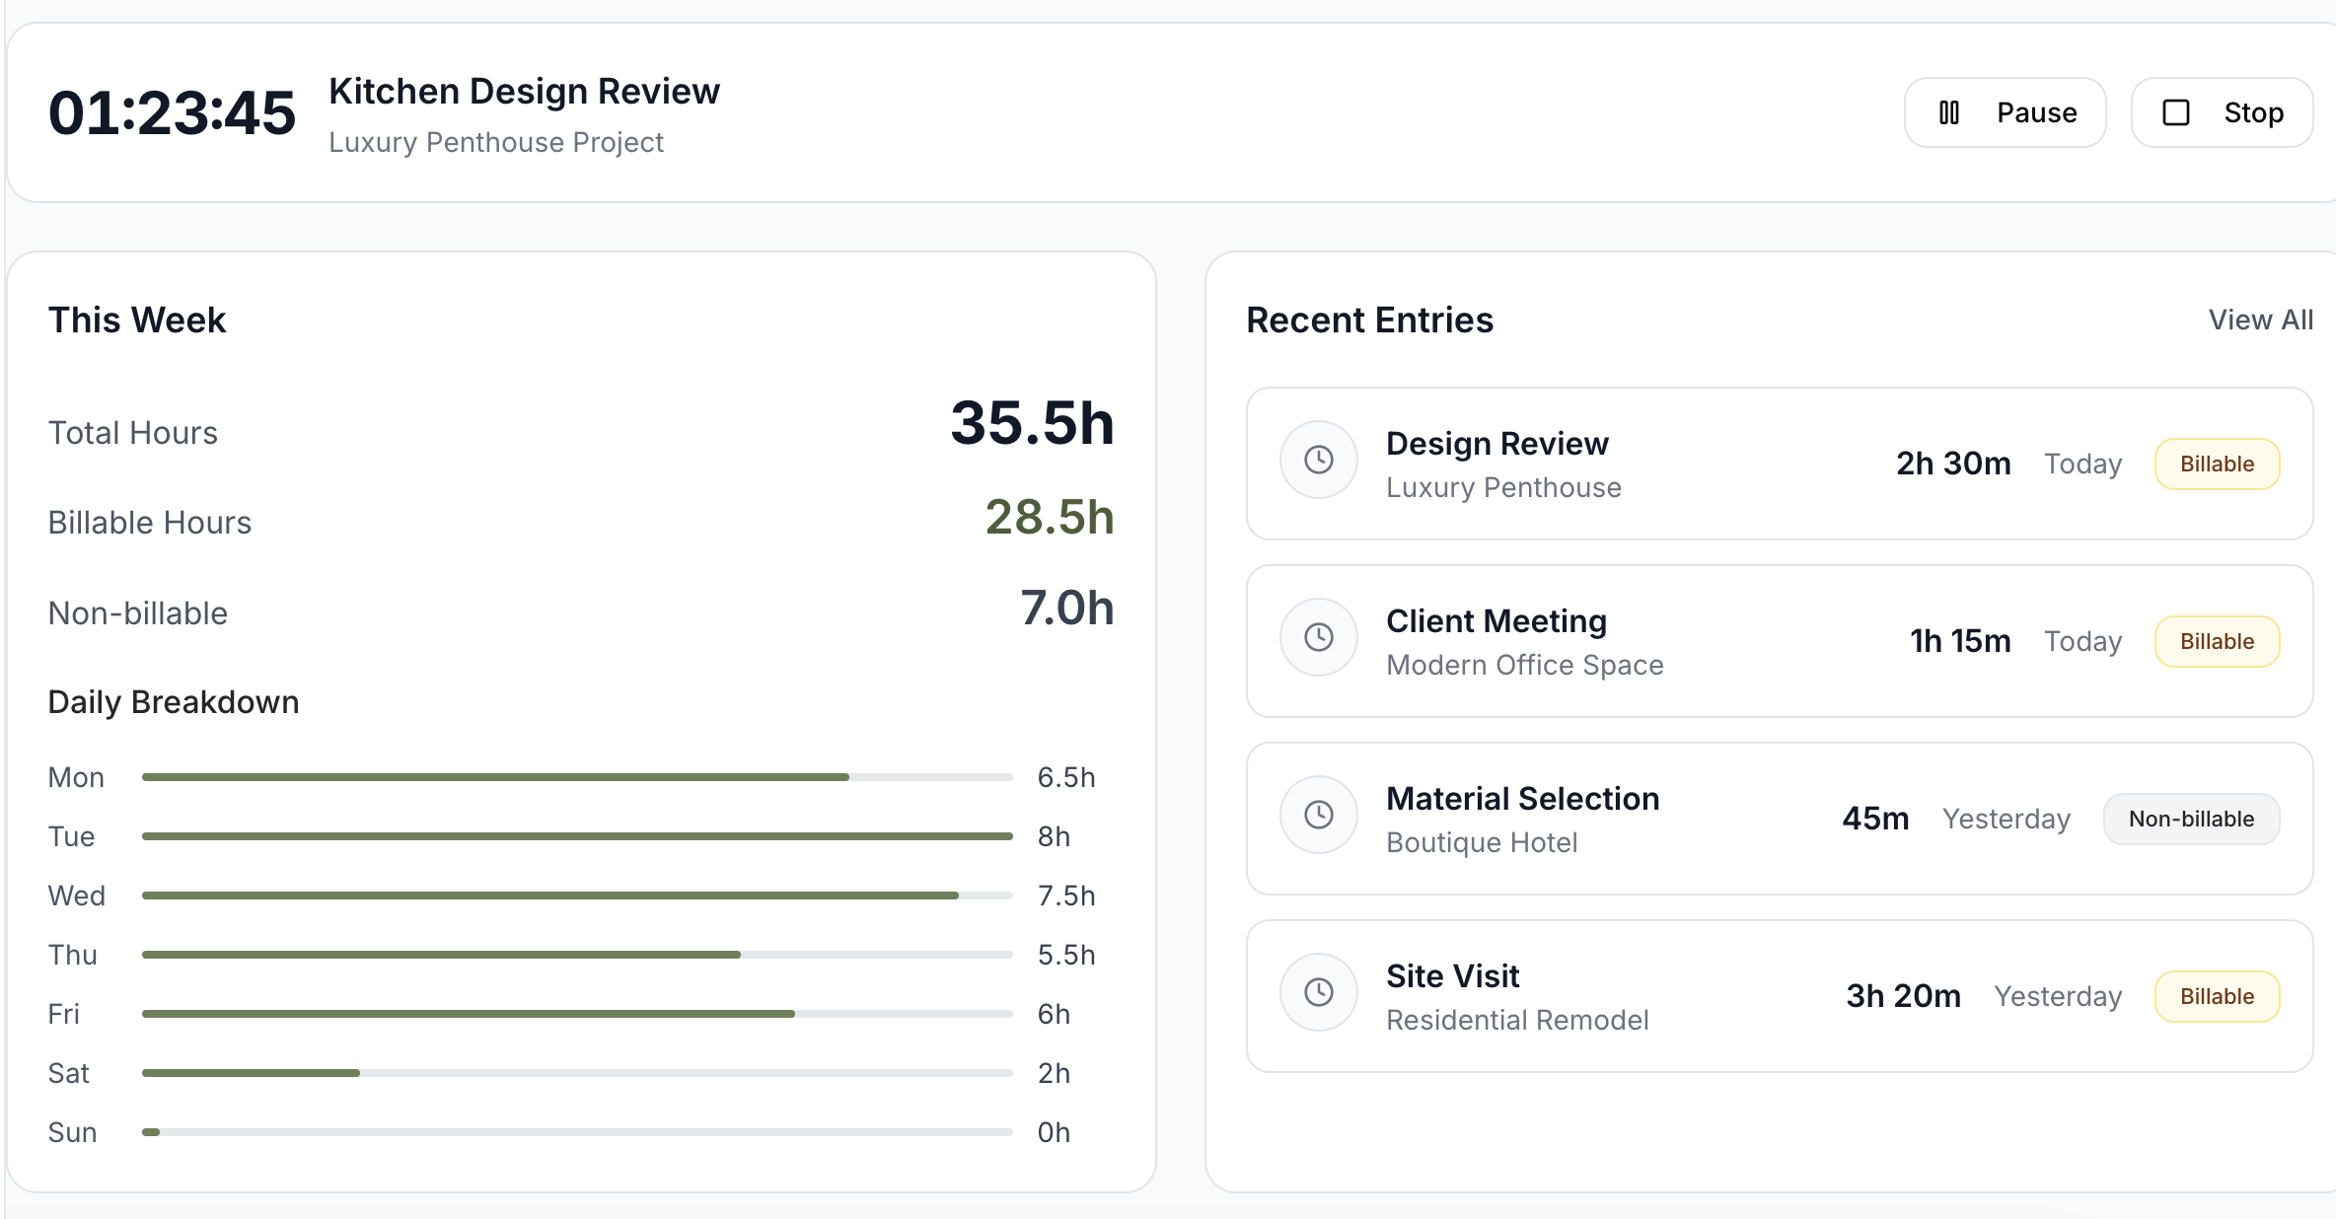2336x1219 pixels.
Task: Select the Kitchen Design Review task title
Action: [524, 90]
